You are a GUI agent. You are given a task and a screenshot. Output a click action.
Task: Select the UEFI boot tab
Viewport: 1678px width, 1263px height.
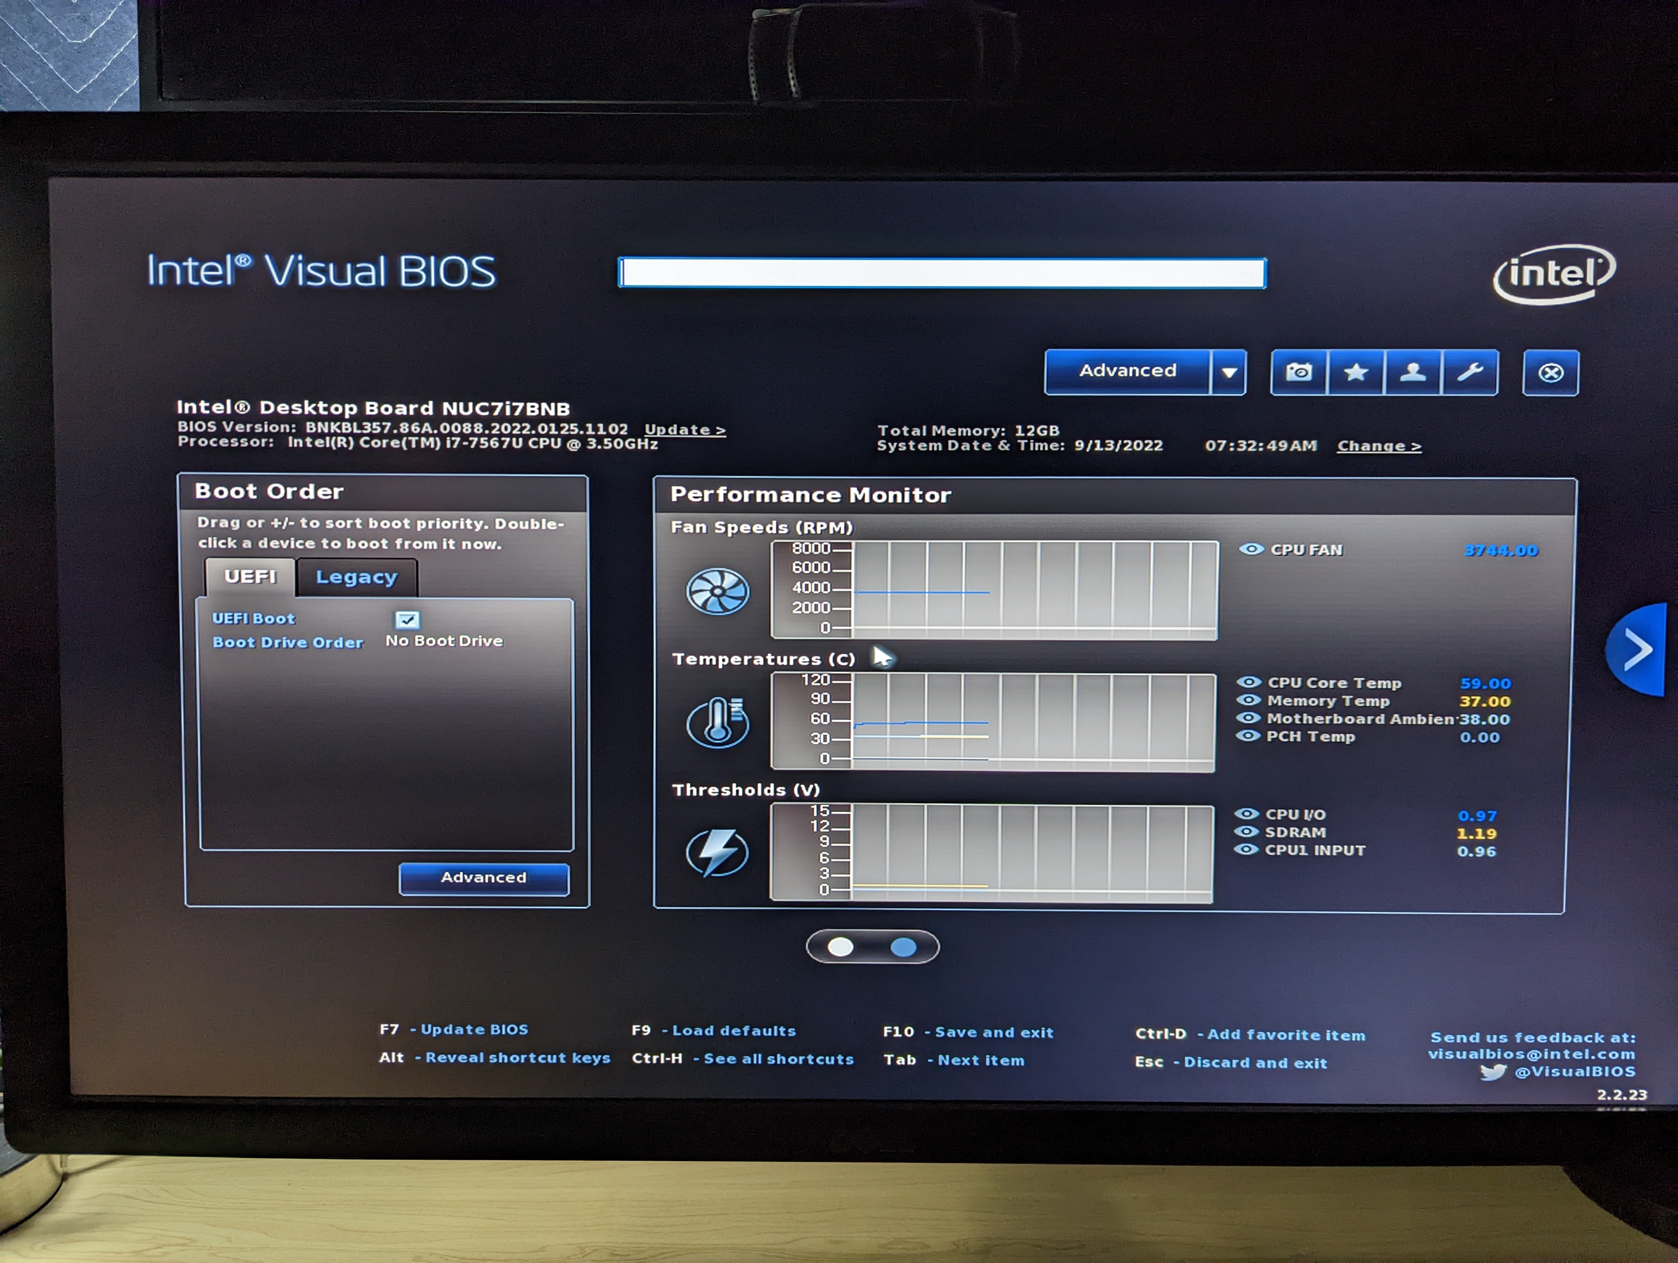click(x=250, y=577)
